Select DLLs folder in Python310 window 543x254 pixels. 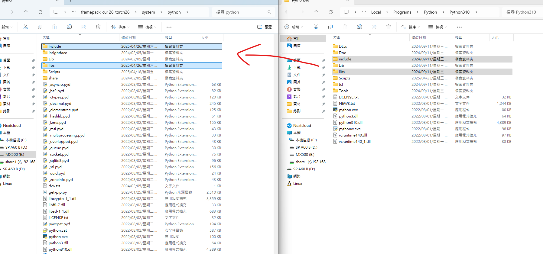coord(422,47)
